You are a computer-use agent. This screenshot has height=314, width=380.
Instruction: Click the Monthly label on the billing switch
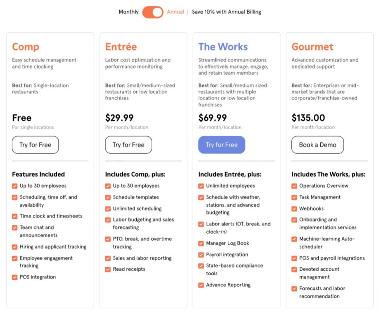click(x=128, y=12)
